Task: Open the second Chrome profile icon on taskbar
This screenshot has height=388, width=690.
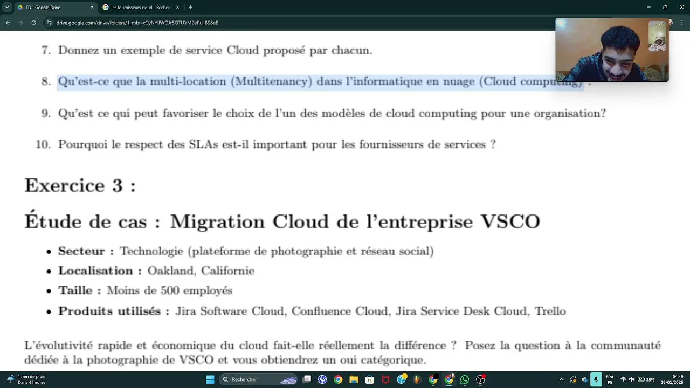Action: [433, 379]
